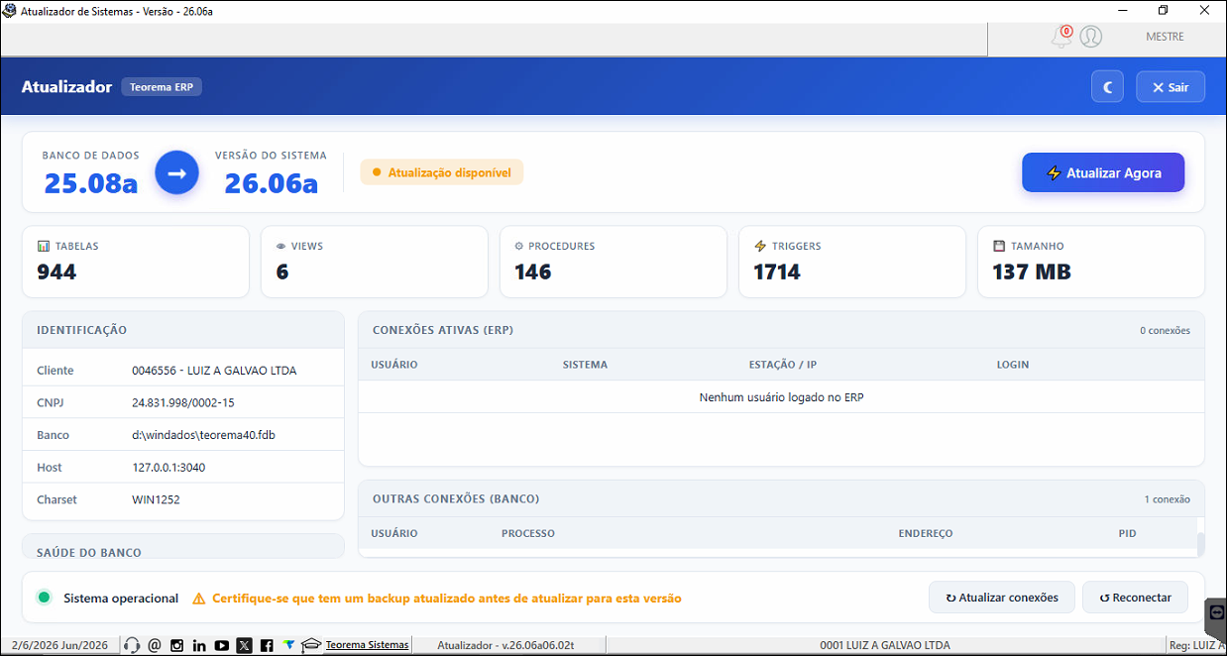Image resolution: width=1227 pixels, height=656 pixels.
Task: Open the Teorema Sistemas link
Action: tap(367, 645)
